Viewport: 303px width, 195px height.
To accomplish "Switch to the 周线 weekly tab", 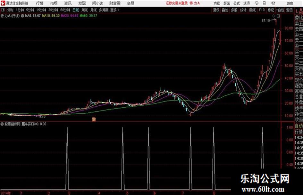I will 85,10.
